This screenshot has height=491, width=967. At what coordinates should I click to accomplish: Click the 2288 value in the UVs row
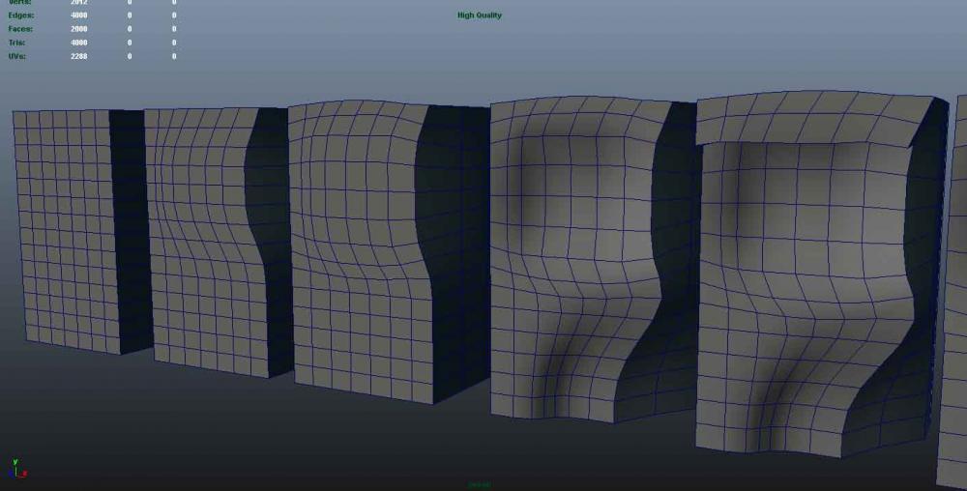(79, 56)
